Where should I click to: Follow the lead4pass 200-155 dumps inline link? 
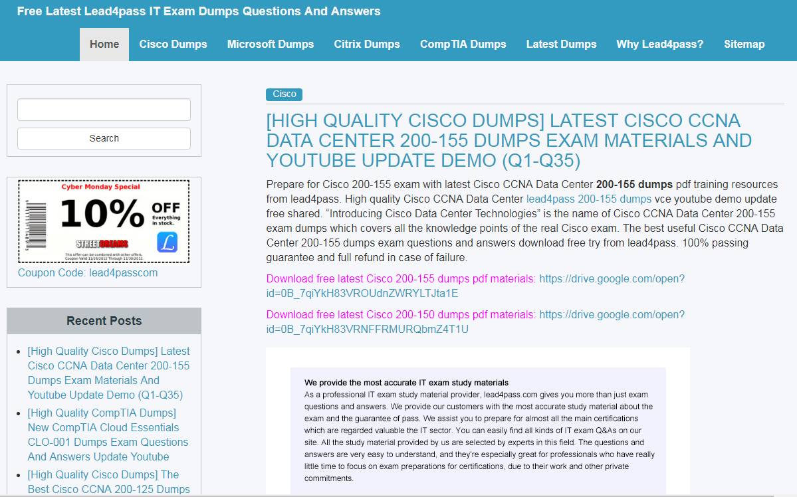pyautogui.click(x=588, y=199)
